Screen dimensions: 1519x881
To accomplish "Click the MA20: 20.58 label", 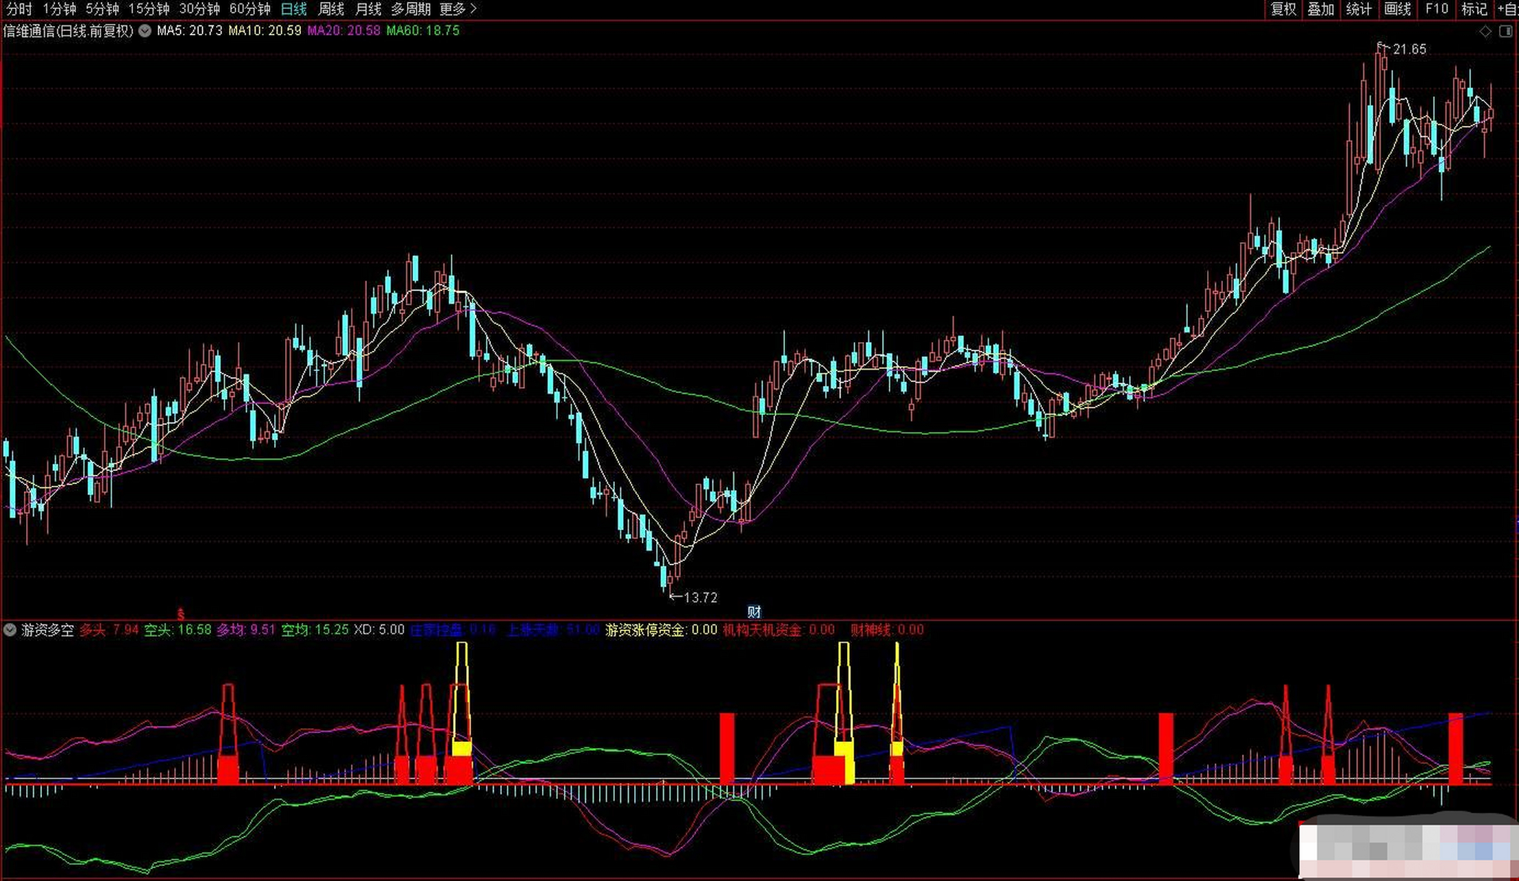I will [x=344, y=31].
